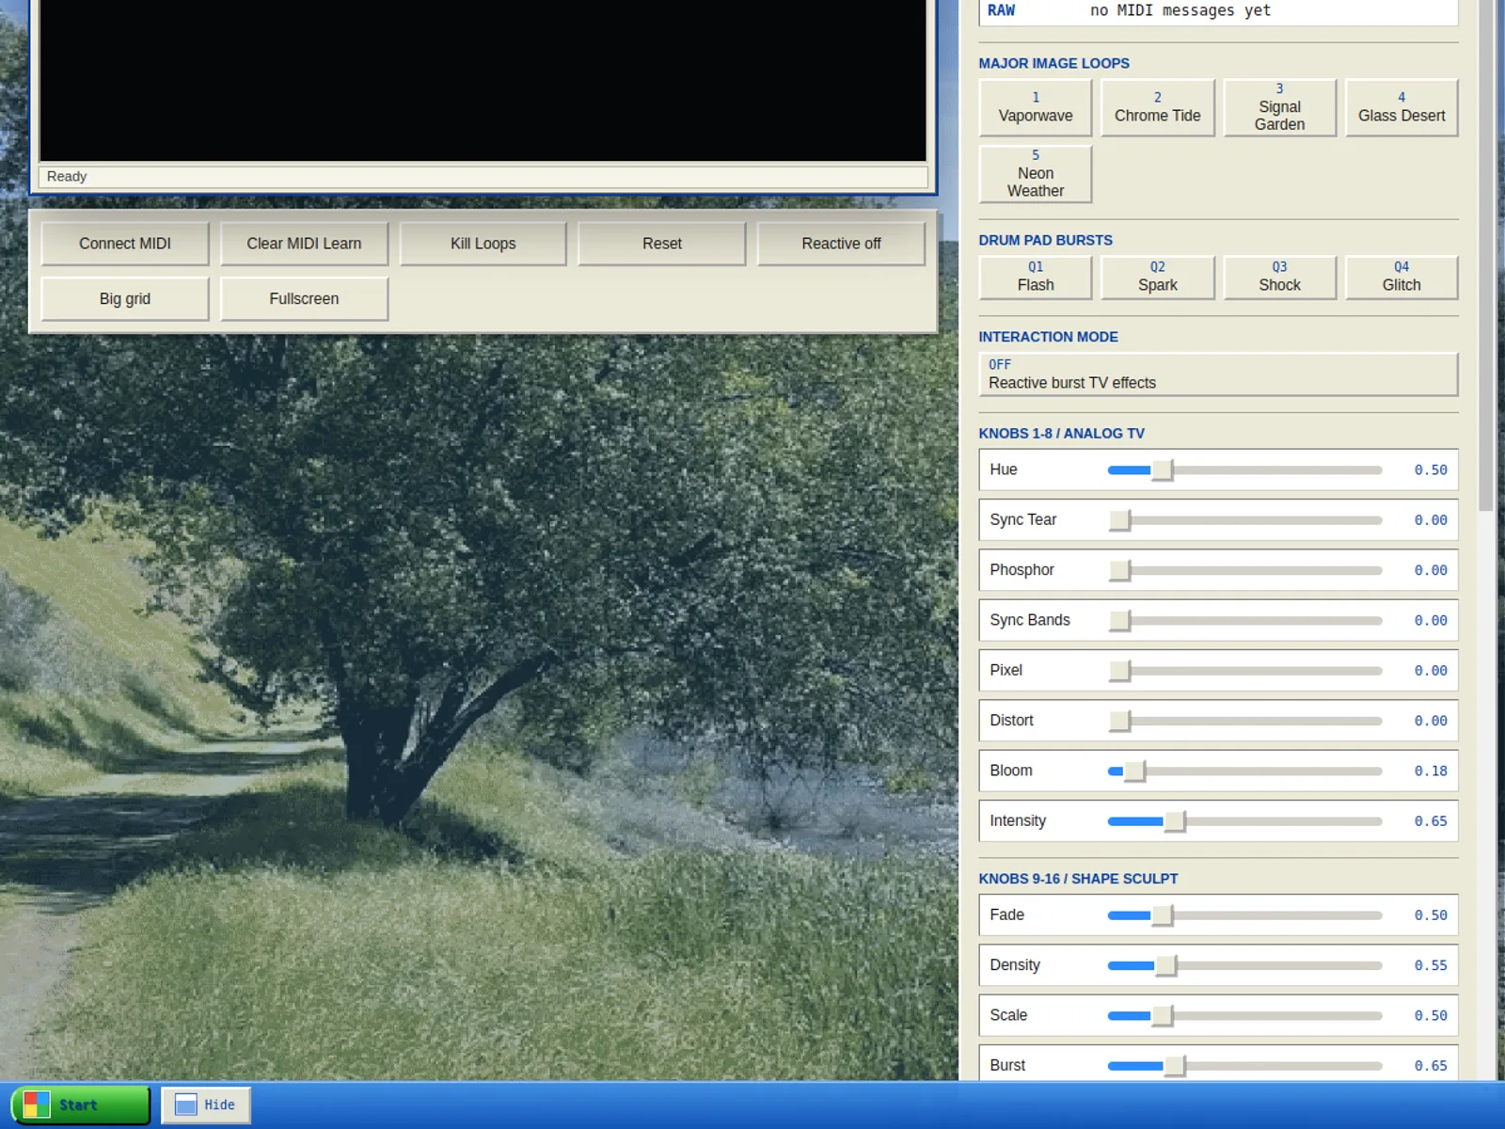
Task: Fire the Q3 Shock burst pad
Action: (1279, 278)
